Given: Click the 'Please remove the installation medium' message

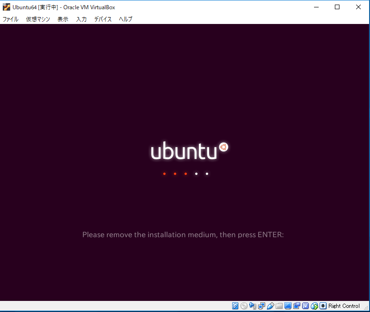Looking at the screenshot, I should coord(183,235).
